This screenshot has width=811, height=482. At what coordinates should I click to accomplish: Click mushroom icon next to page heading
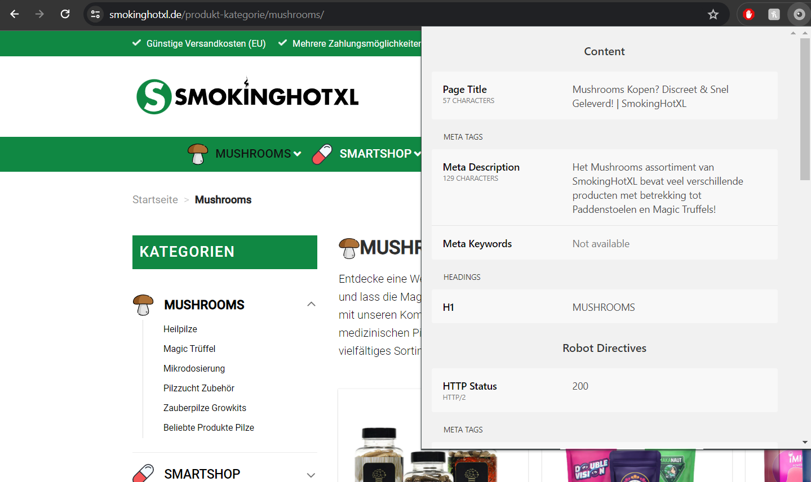pos(349,248)
